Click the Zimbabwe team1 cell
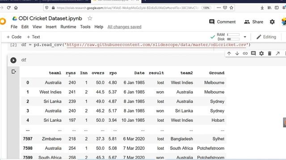Screen dimensions: 286x160 (x=52, y=139)
